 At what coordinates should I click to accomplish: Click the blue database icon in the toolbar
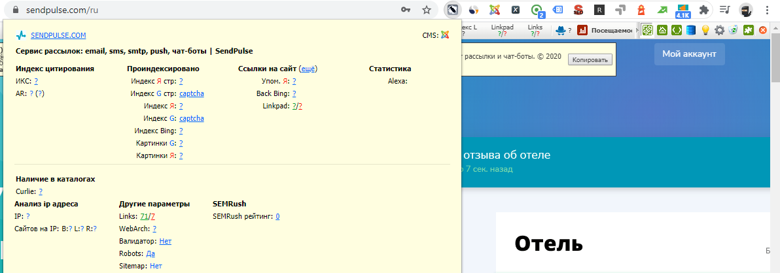click(691, 30)
